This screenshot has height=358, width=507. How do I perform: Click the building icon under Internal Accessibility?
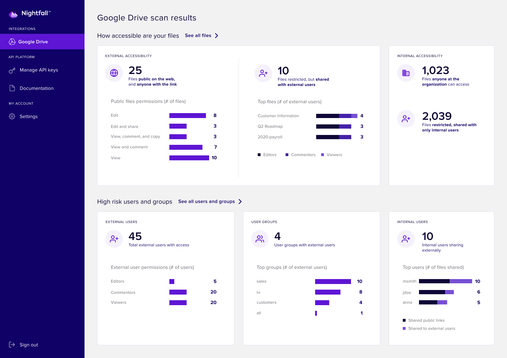click(406, 73)
